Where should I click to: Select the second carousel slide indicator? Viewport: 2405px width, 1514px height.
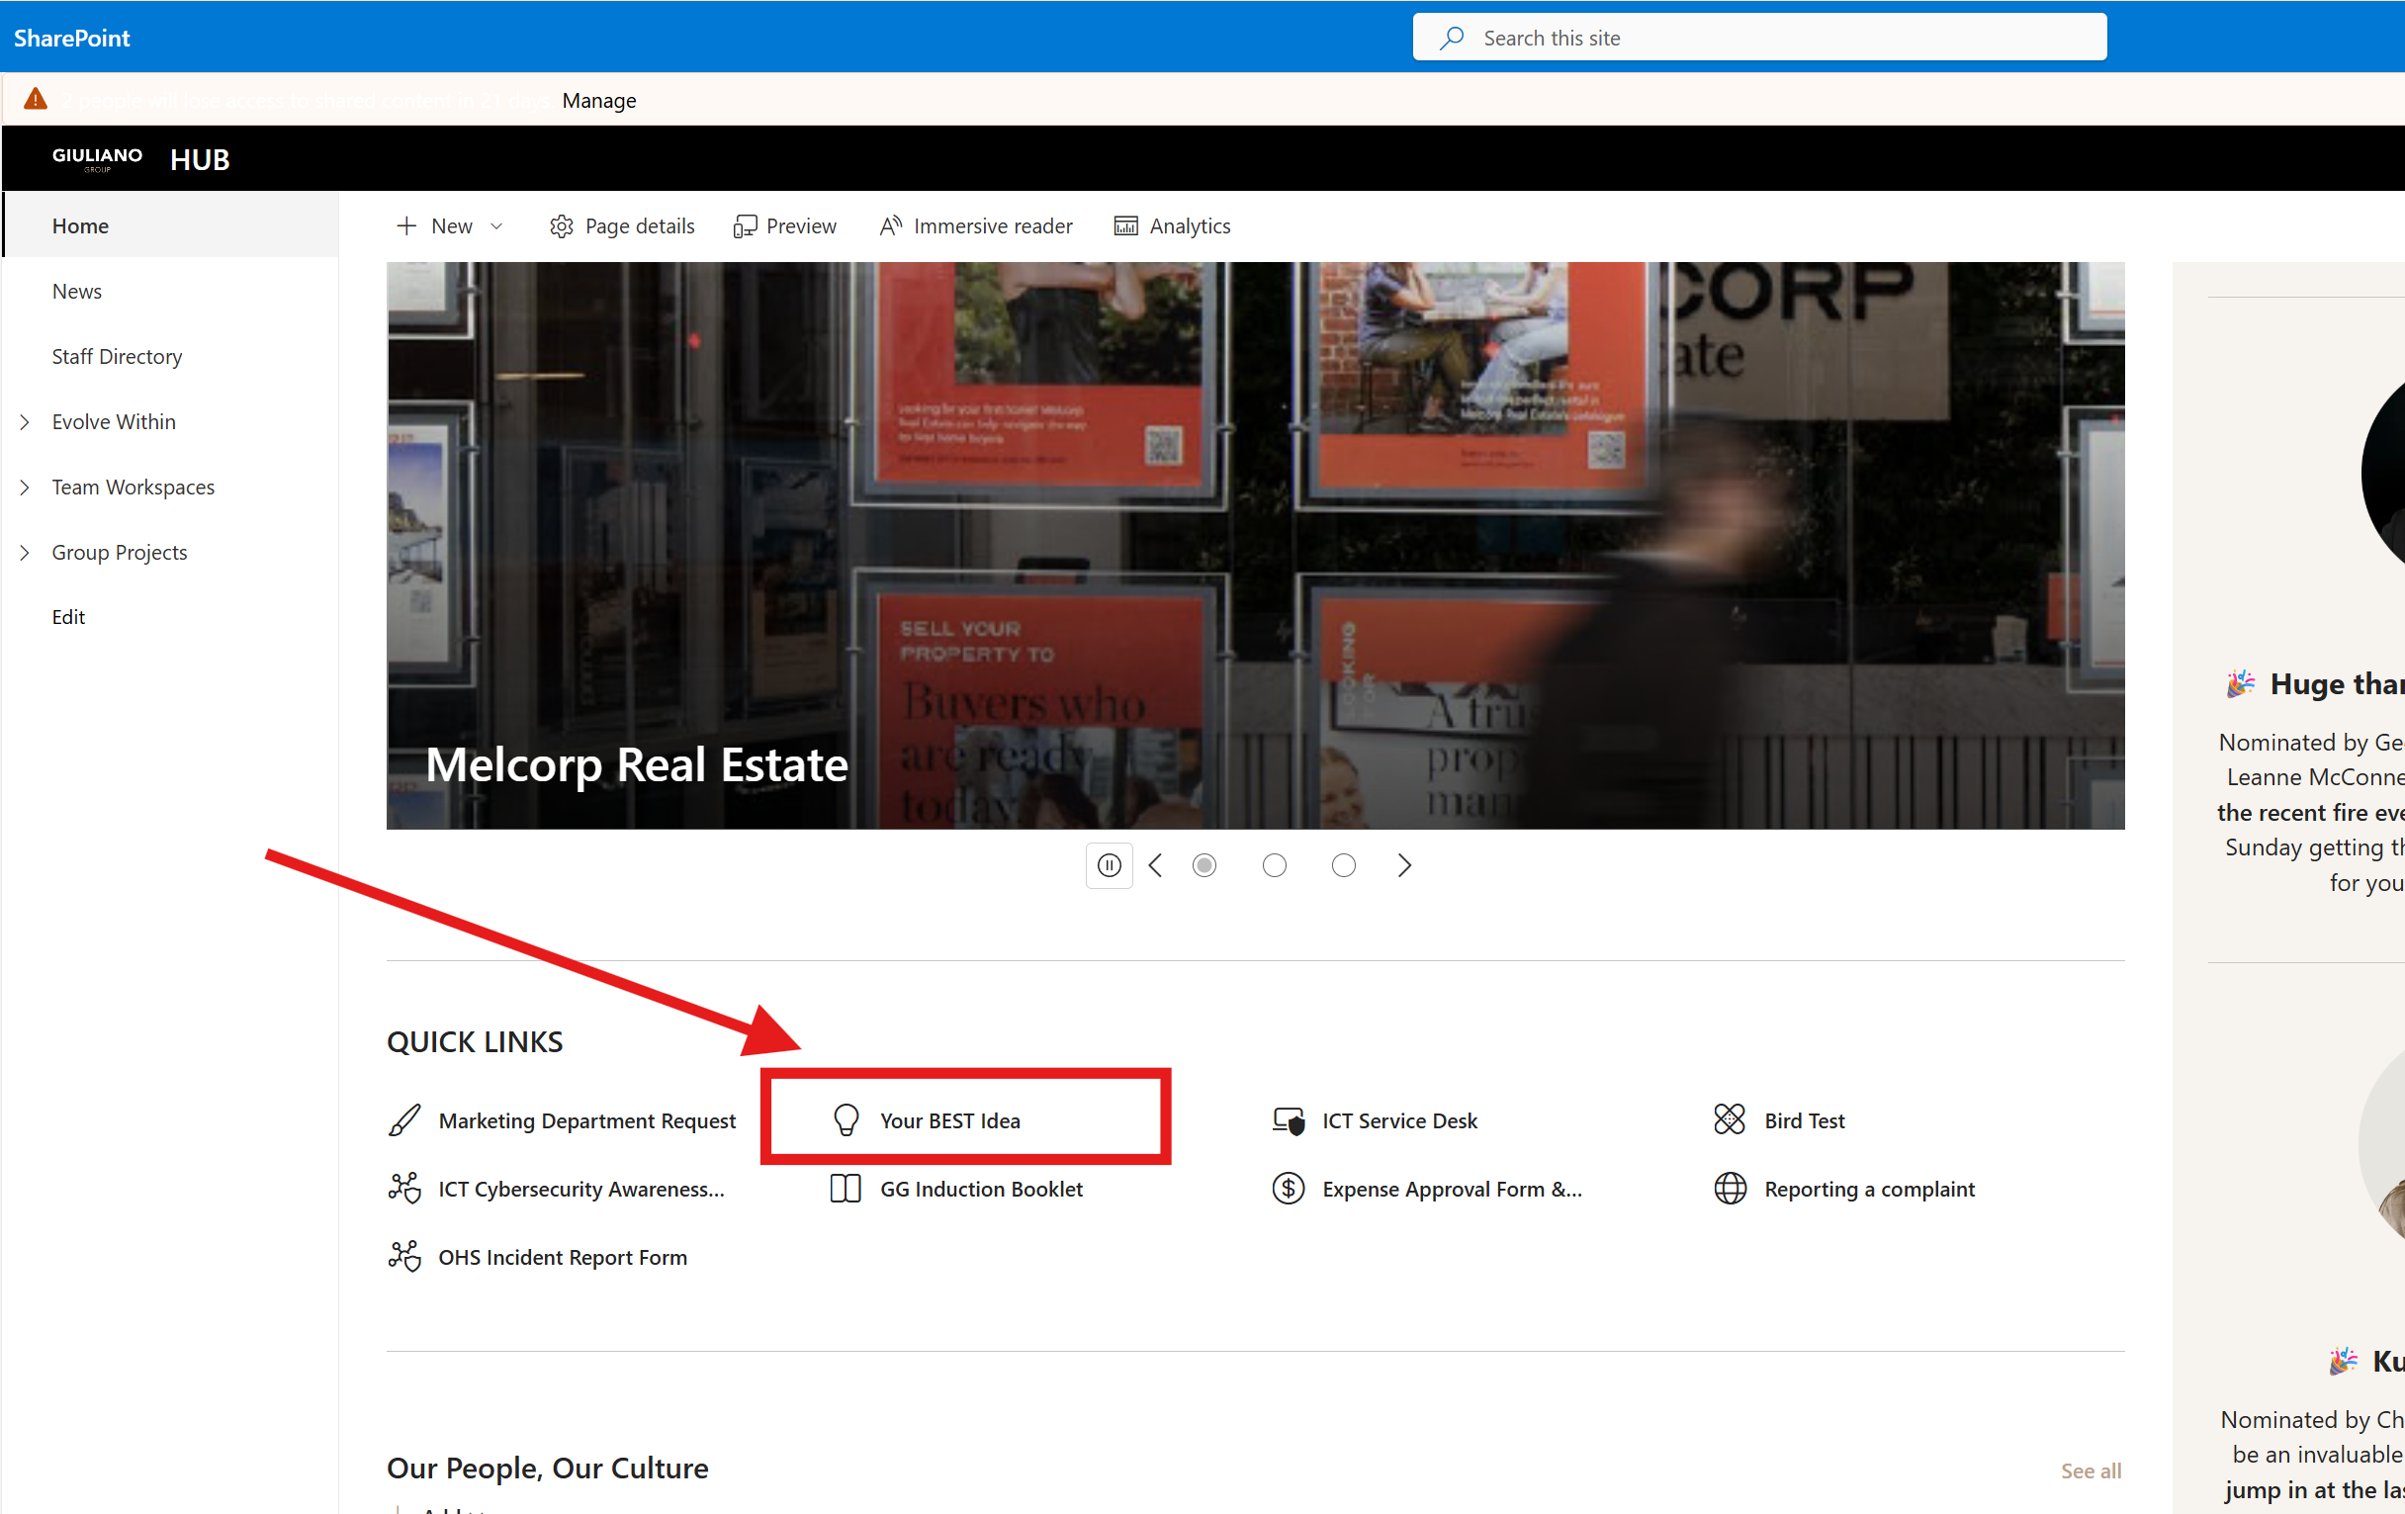point(1274,865)
